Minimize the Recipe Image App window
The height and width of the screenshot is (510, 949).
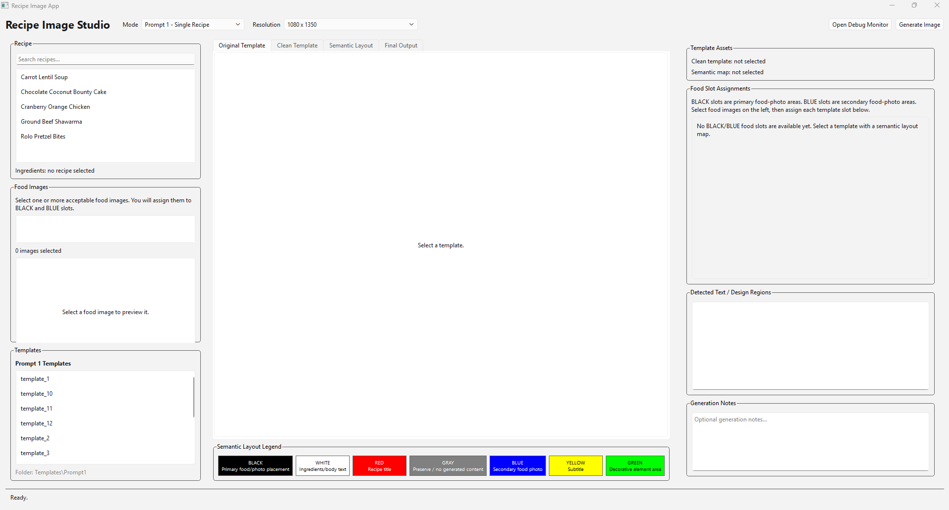[x=892, y=5]
